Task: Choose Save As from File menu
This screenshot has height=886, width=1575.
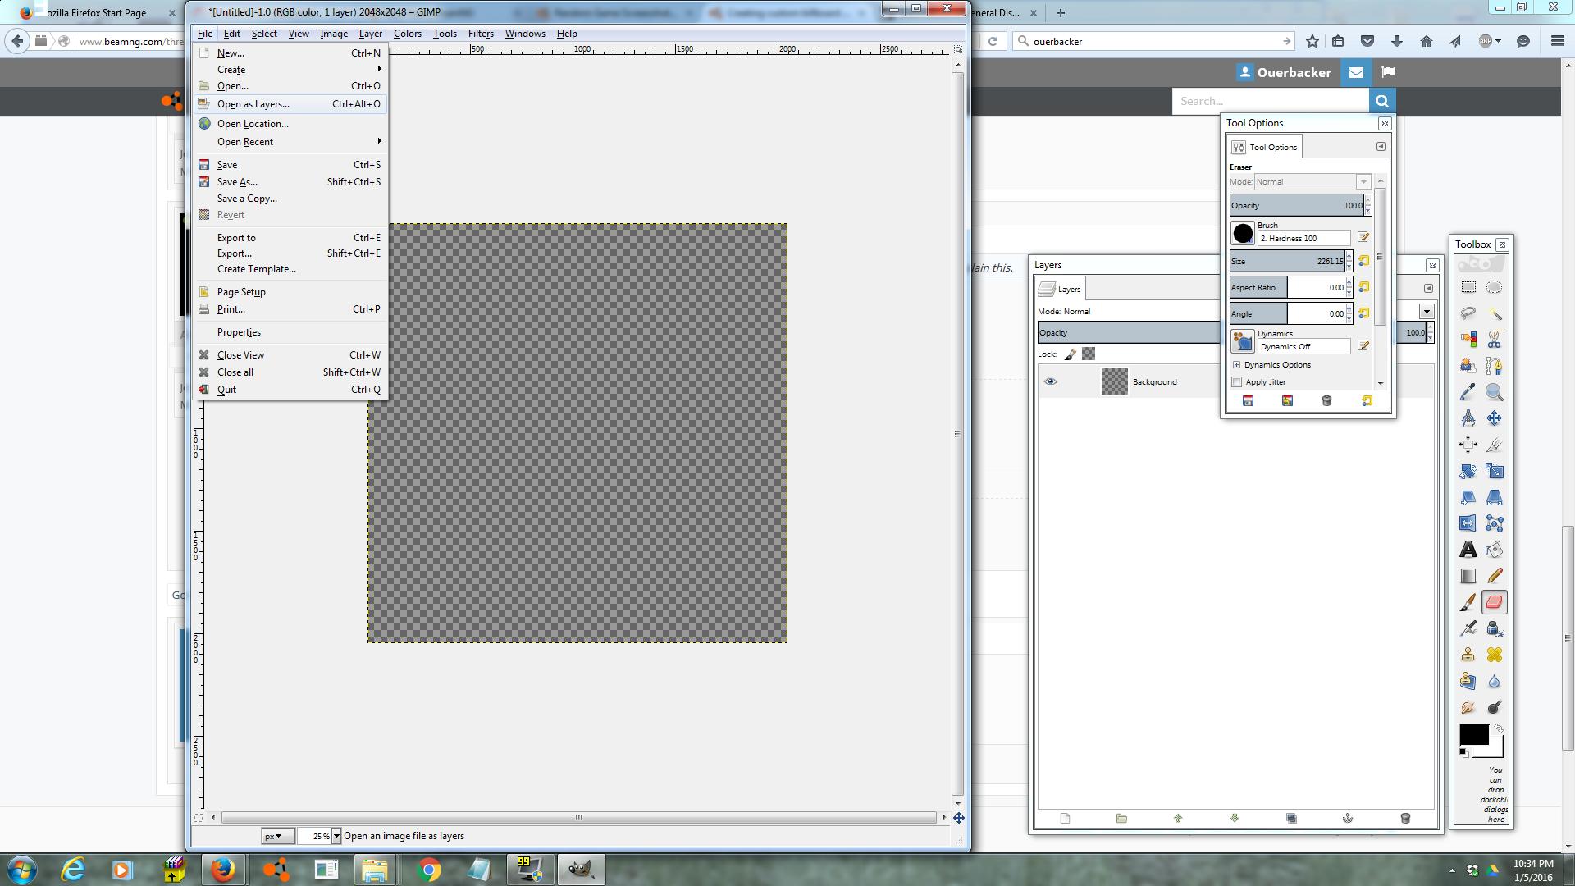Action: tap(290, 182)
